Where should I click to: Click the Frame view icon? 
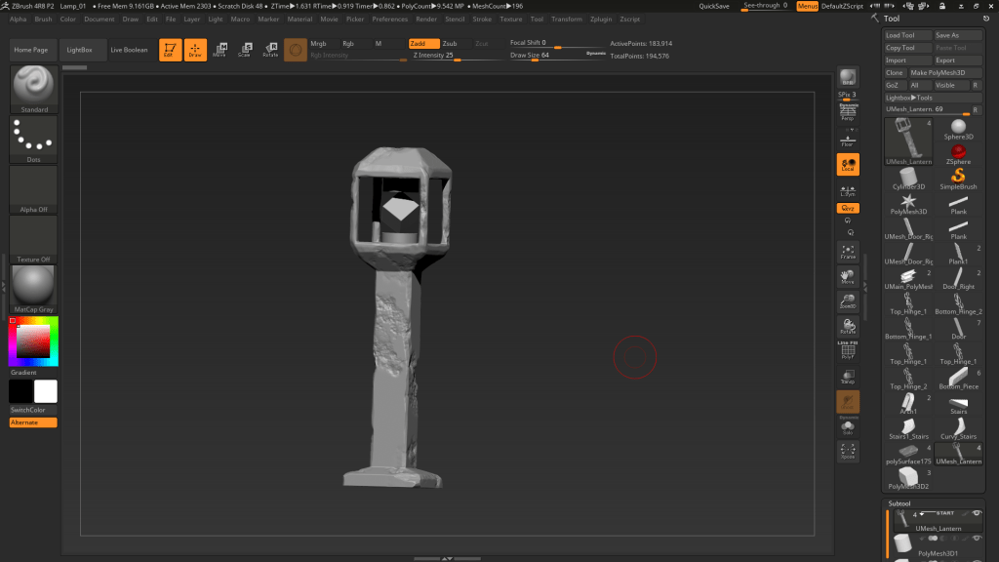tap(848, 250)
